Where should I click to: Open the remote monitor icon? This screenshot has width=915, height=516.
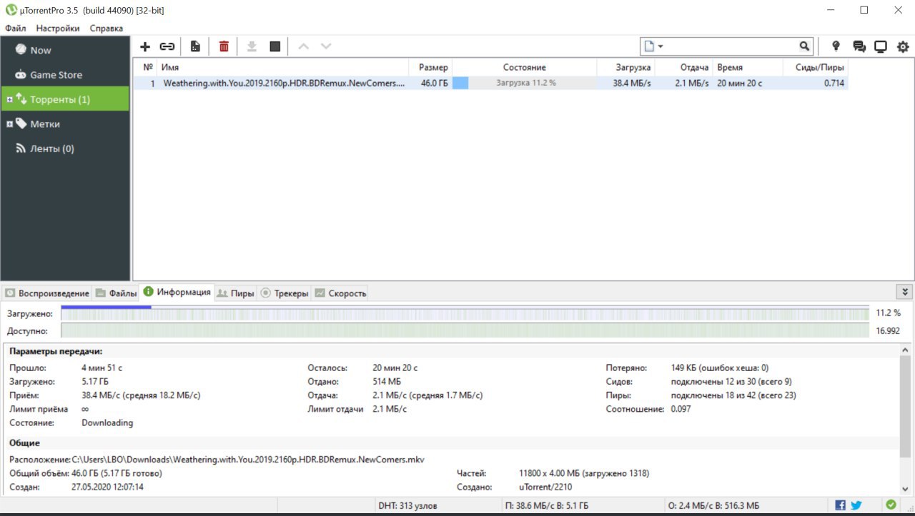pos(881,46)
